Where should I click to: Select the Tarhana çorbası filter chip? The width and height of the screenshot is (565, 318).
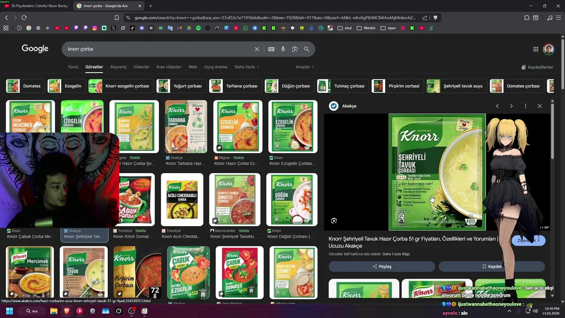pos(235,86)
